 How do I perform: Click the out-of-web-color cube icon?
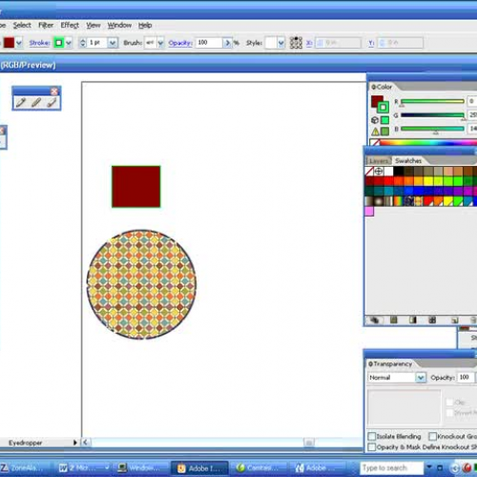coord(375,120)
